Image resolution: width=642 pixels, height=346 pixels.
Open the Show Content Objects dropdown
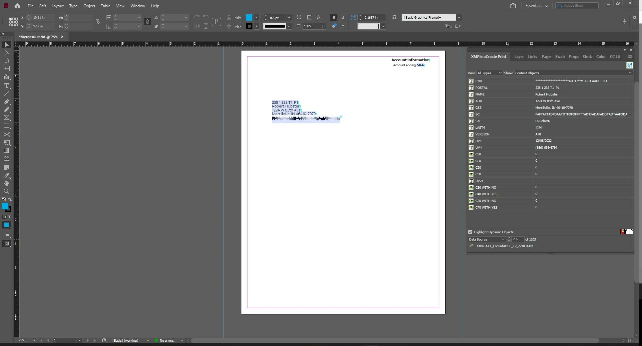[x=573, y=73]
